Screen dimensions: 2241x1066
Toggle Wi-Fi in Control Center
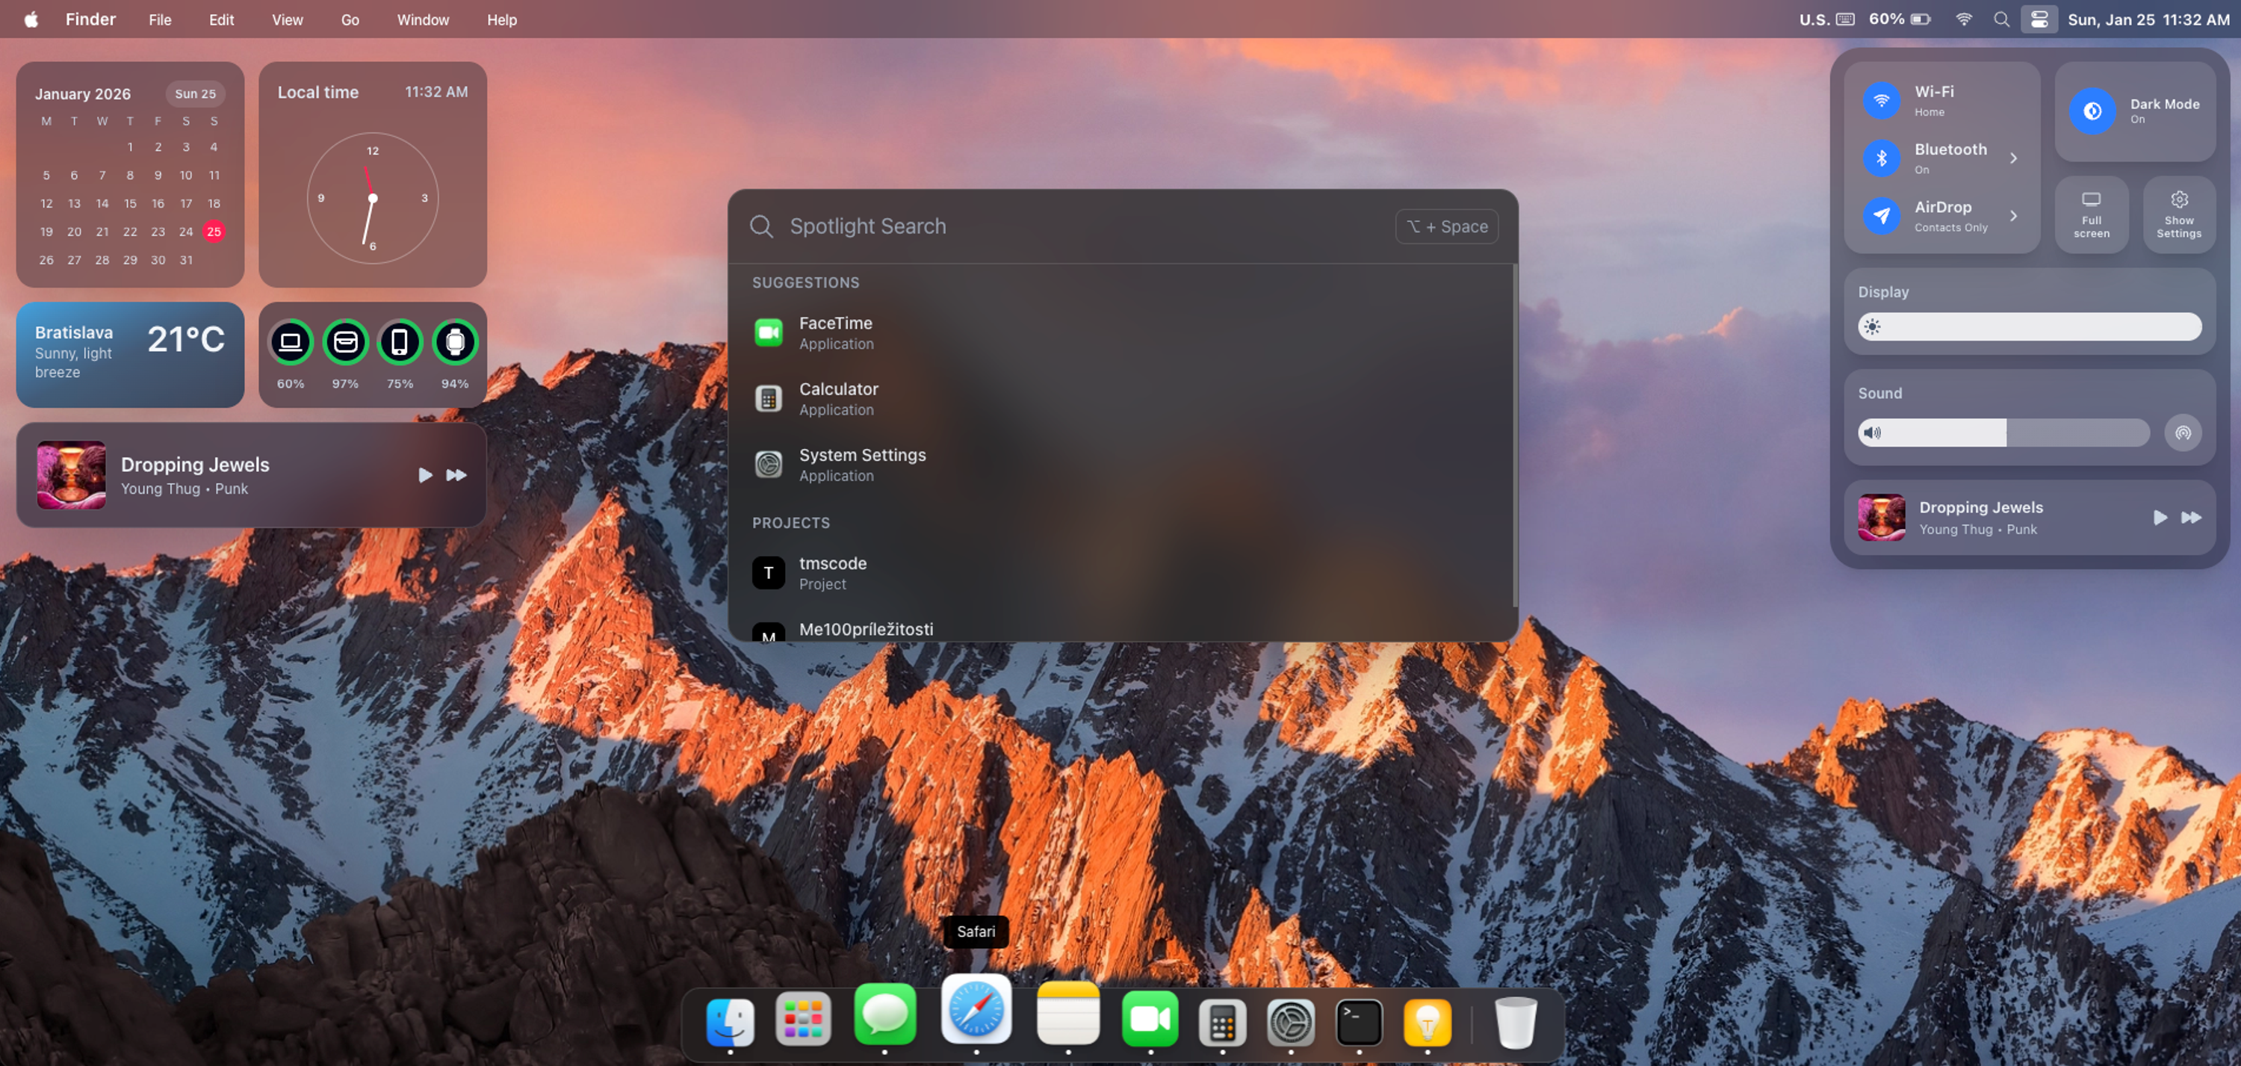tap(1881, 101)
